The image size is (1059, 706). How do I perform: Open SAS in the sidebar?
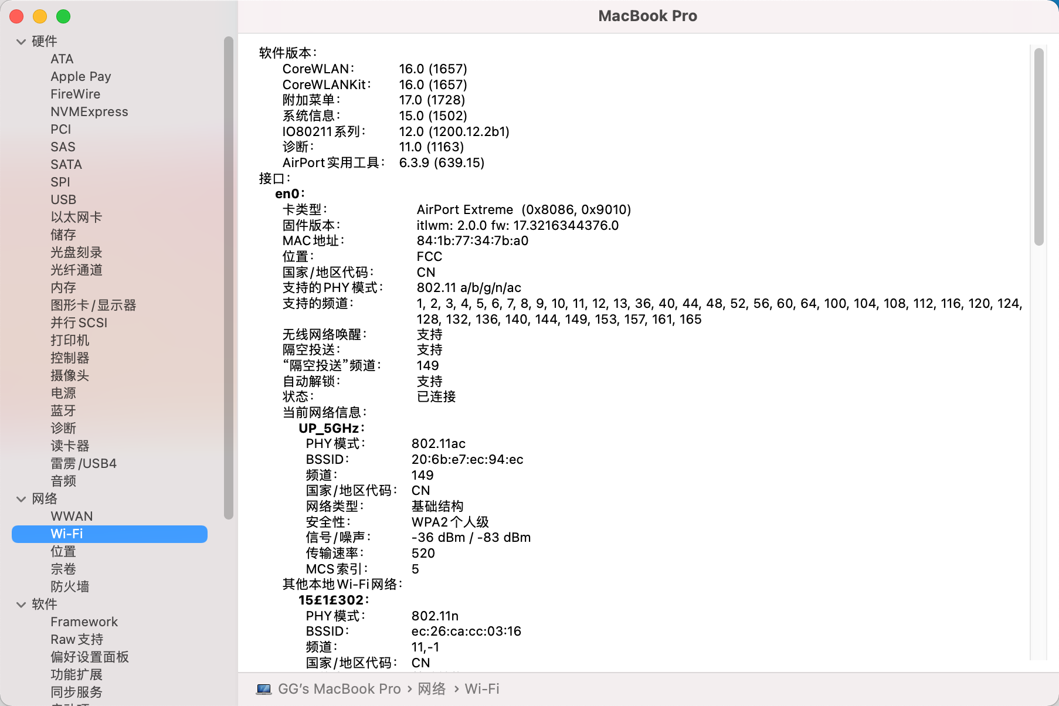tap(63, 147)
